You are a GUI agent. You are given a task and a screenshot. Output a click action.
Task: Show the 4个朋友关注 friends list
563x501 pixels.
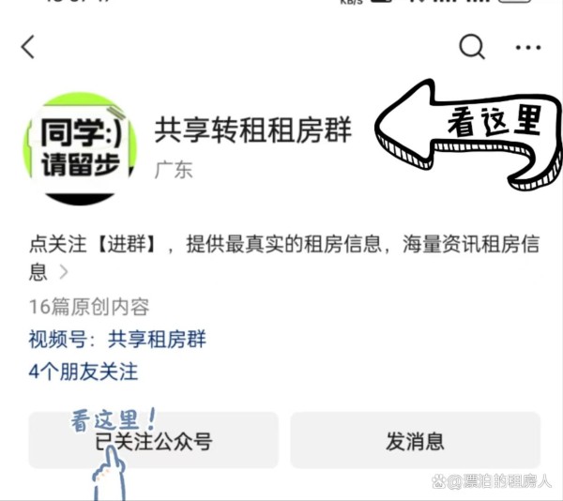pos(84,372)
